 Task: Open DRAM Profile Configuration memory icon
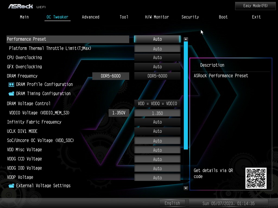point(11,84)
